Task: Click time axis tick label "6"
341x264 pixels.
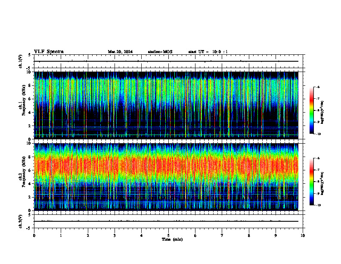Action: tap(195, 236)
